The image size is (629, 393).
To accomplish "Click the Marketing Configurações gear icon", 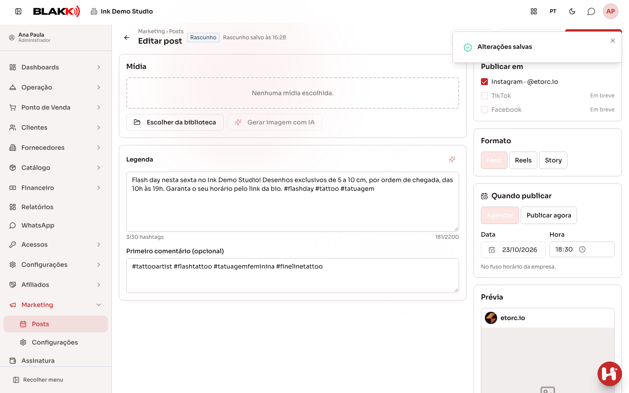I will 23,342.
